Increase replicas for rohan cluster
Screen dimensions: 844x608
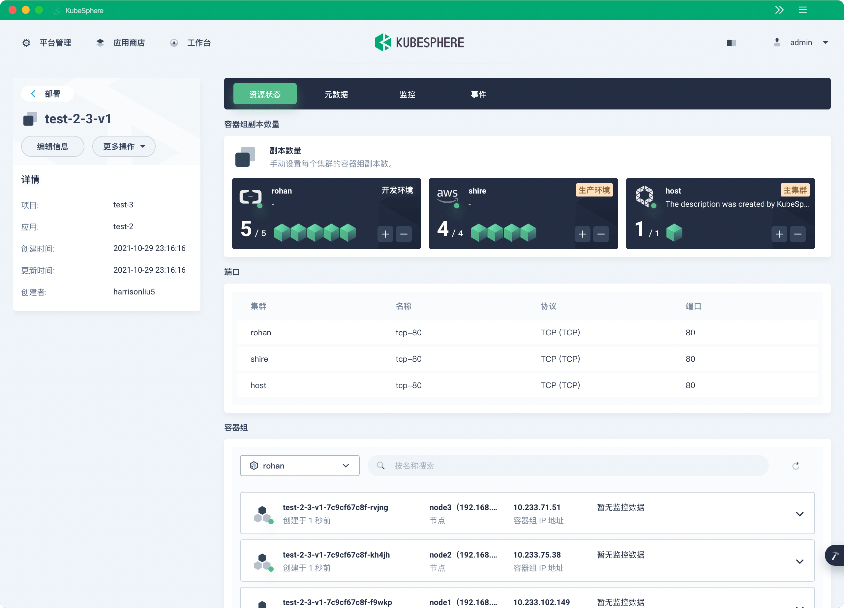[x=385, y=234]
